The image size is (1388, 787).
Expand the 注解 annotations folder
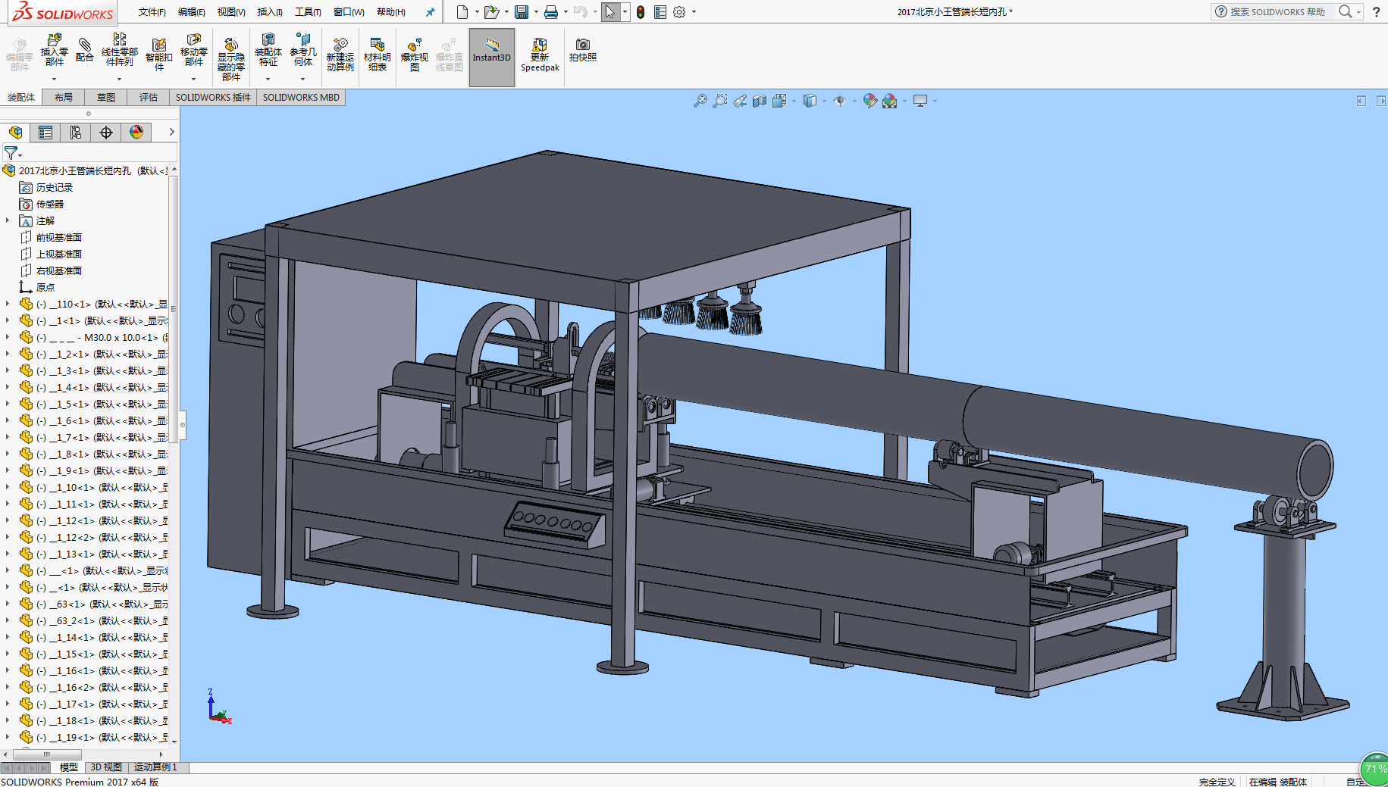[8, 221]
